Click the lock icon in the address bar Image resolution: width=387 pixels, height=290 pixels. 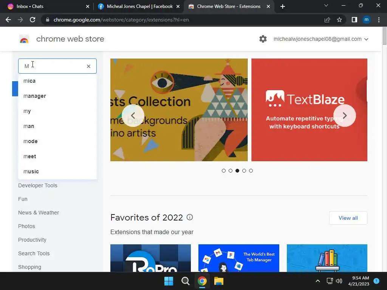48,20
